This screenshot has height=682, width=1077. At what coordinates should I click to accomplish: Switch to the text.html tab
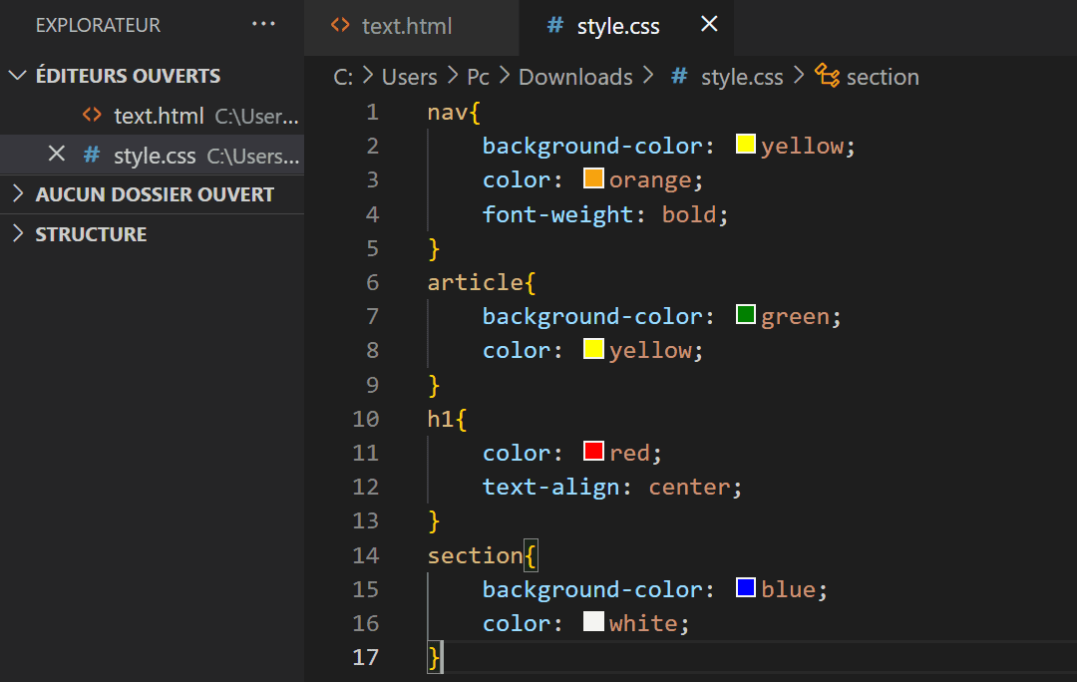pos(411,26)
